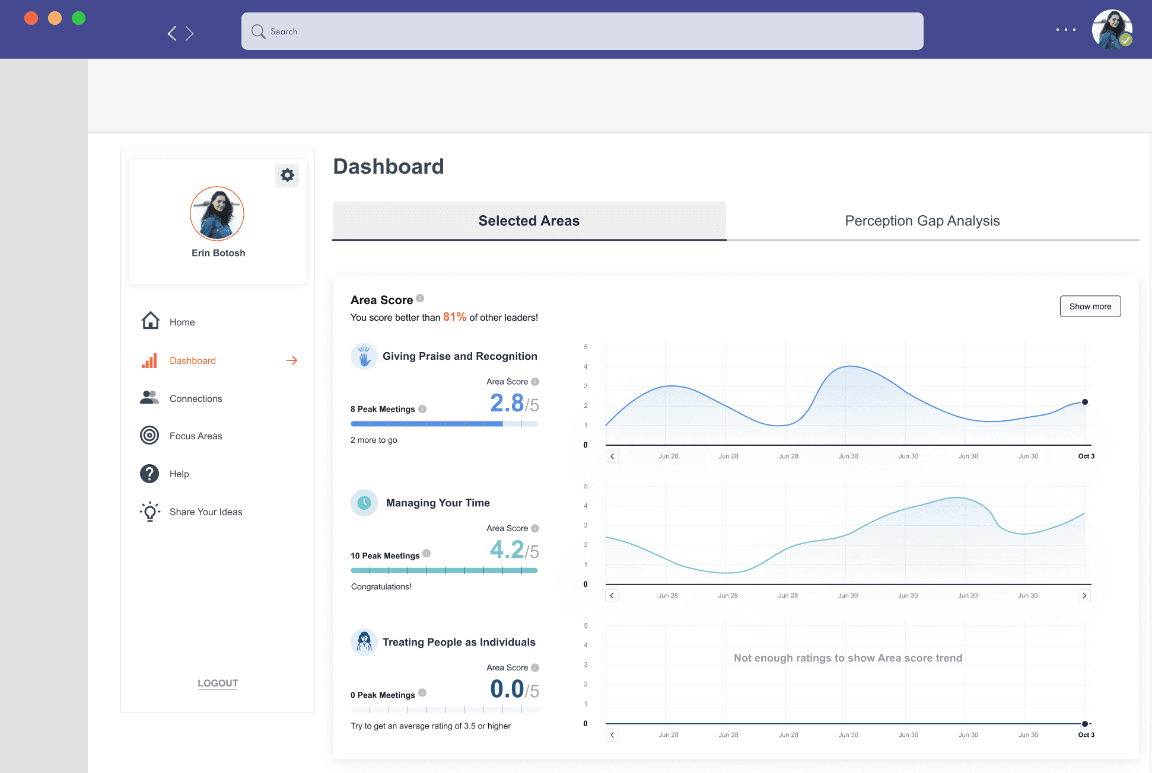This screenshot has height=773, width=1152.
Task: Click the LOGOUT link
Action: [x=218, y=683]
